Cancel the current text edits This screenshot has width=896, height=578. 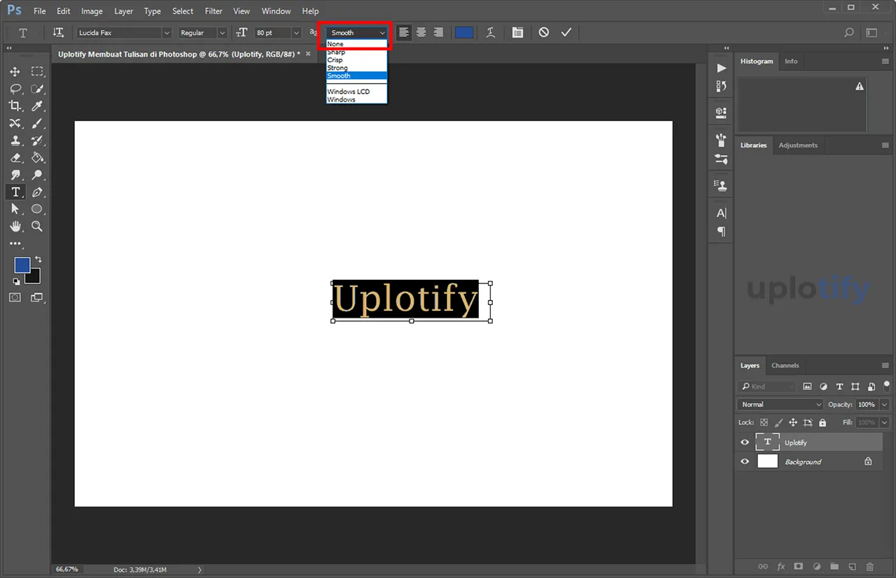544,33
